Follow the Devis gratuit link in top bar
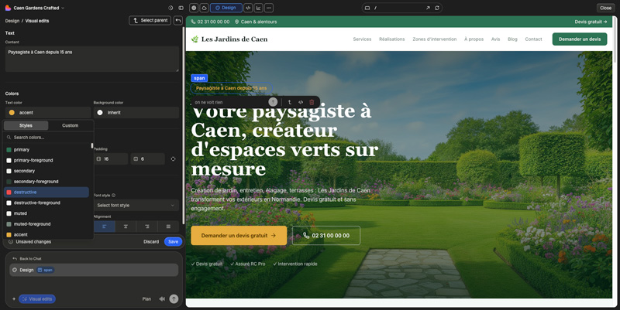The image size is (620, 310). pyautogui.click(x=591, y=22)
